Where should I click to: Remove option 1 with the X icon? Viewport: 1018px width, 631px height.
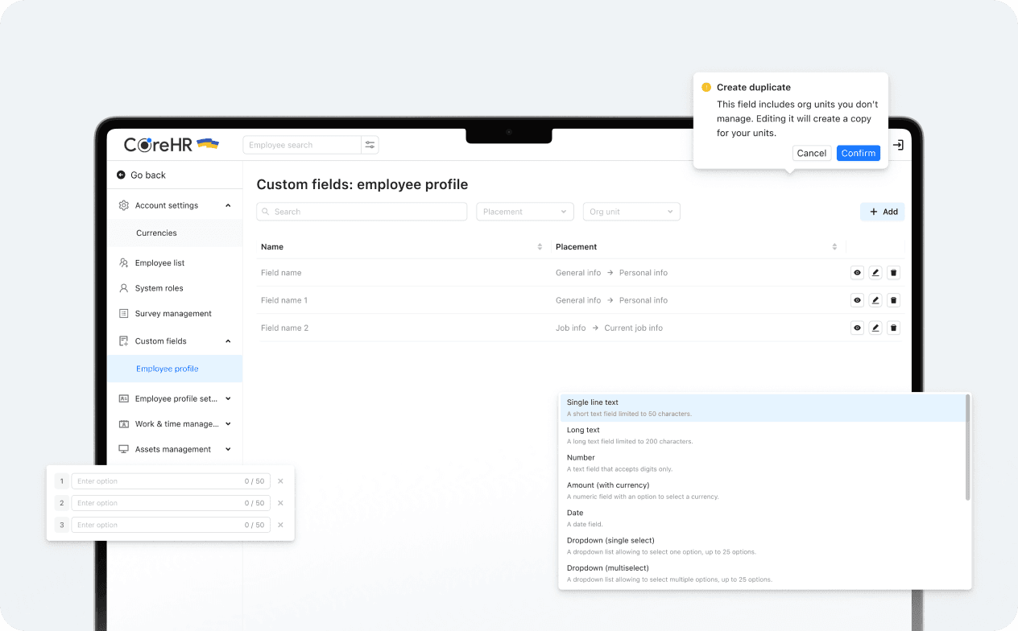tap(280, 481)
